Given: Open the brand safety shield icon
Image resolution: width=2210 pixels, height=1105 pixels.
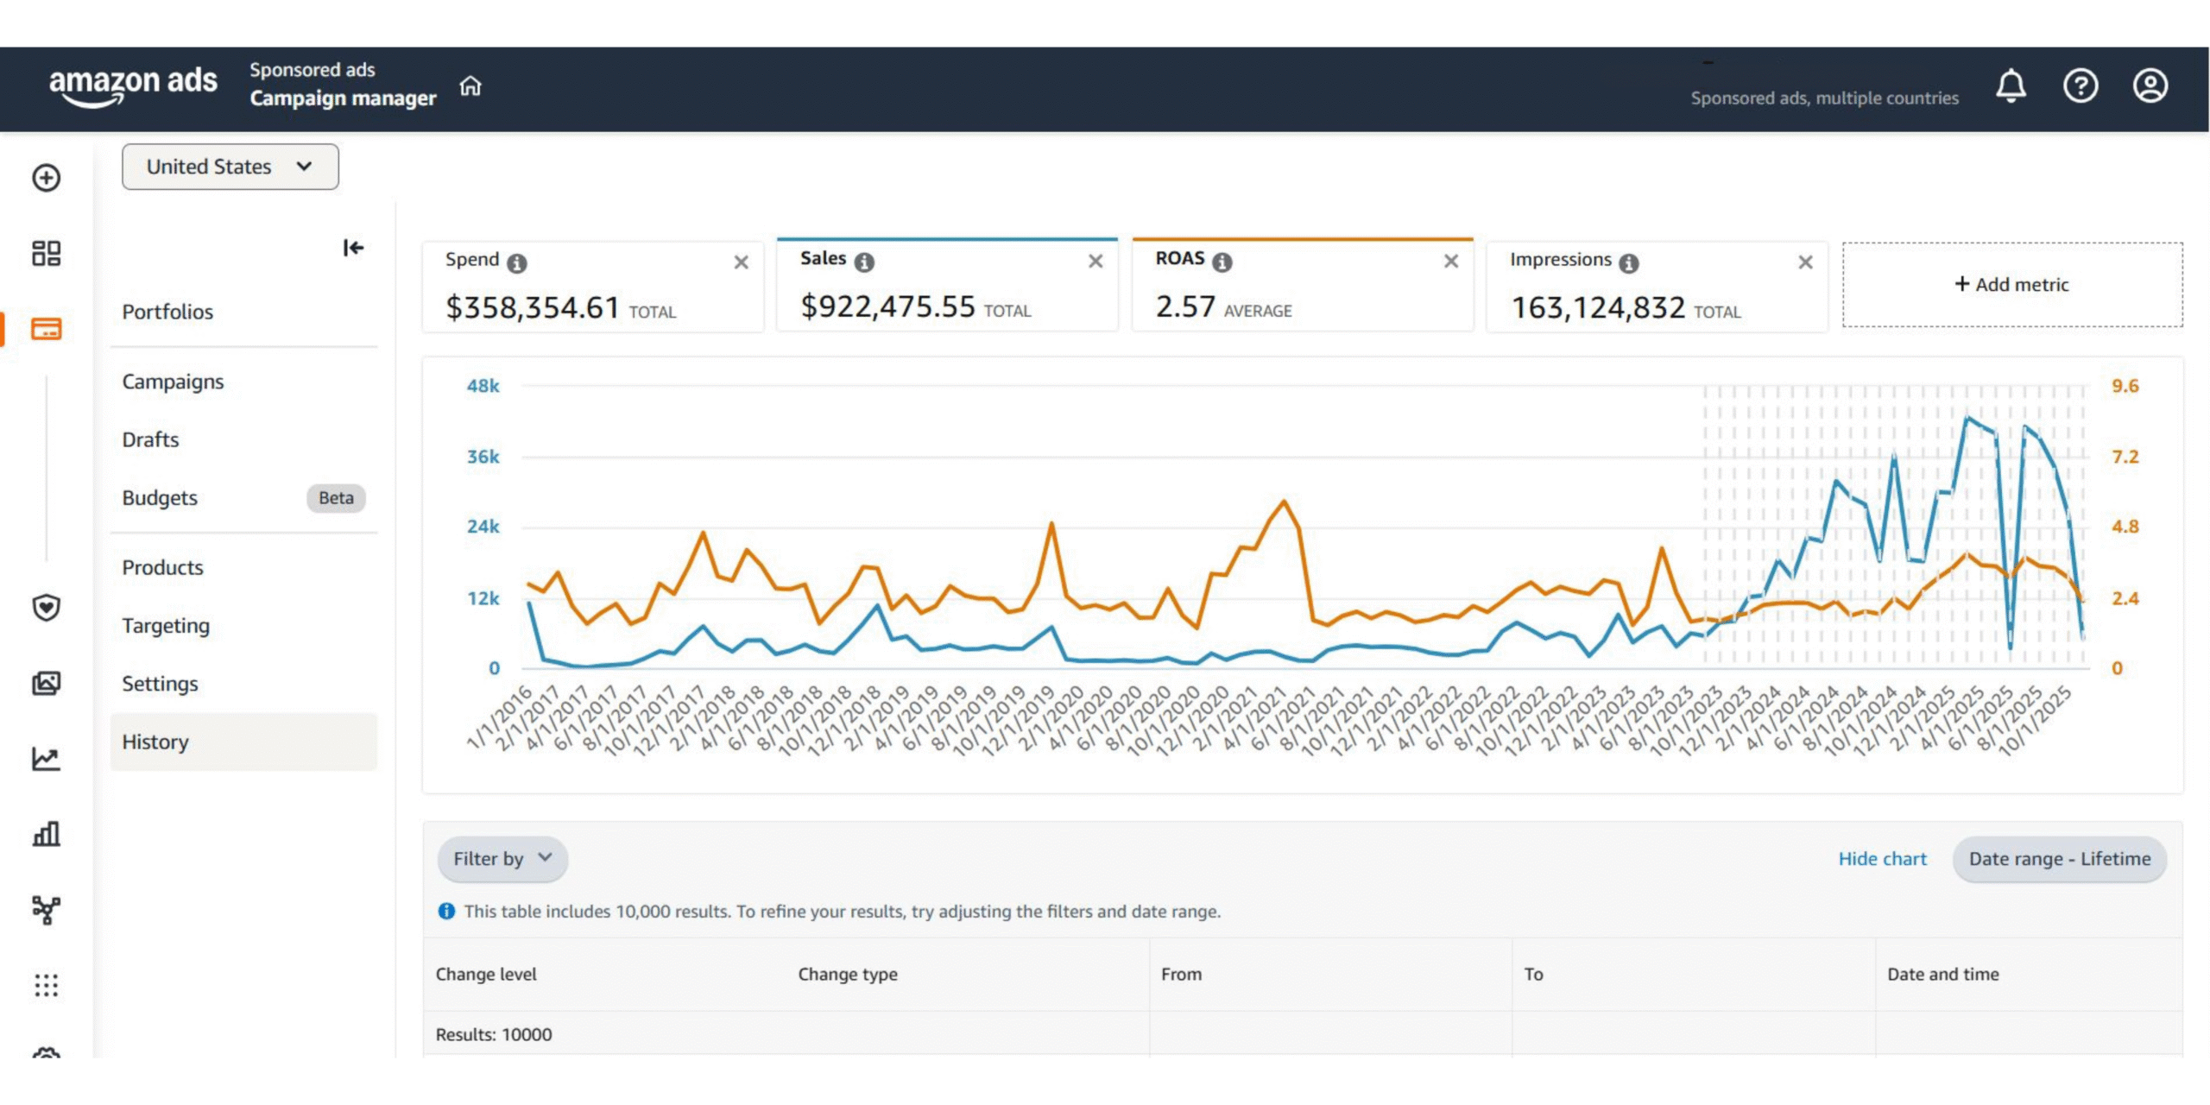Looking at the screenshot, I should pyautogui.click(x=47, y=608).
